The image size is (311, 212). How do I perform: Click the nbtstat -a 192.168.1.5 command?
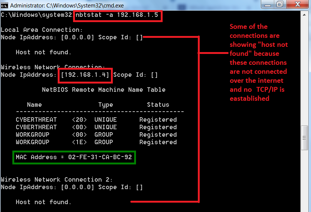[118, 16]
